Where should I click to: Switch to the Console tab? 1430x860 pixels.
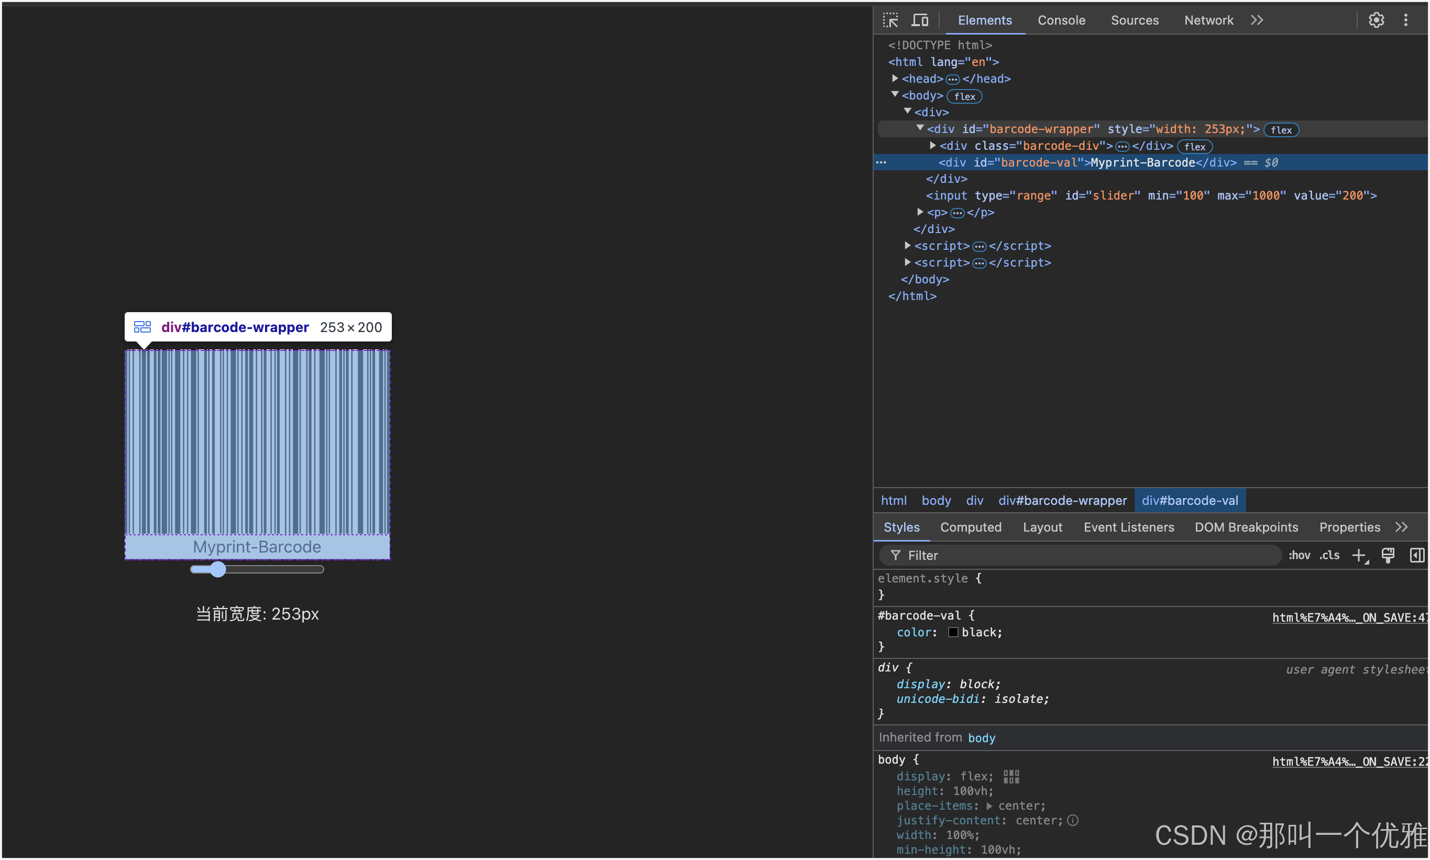point(1061,20)
